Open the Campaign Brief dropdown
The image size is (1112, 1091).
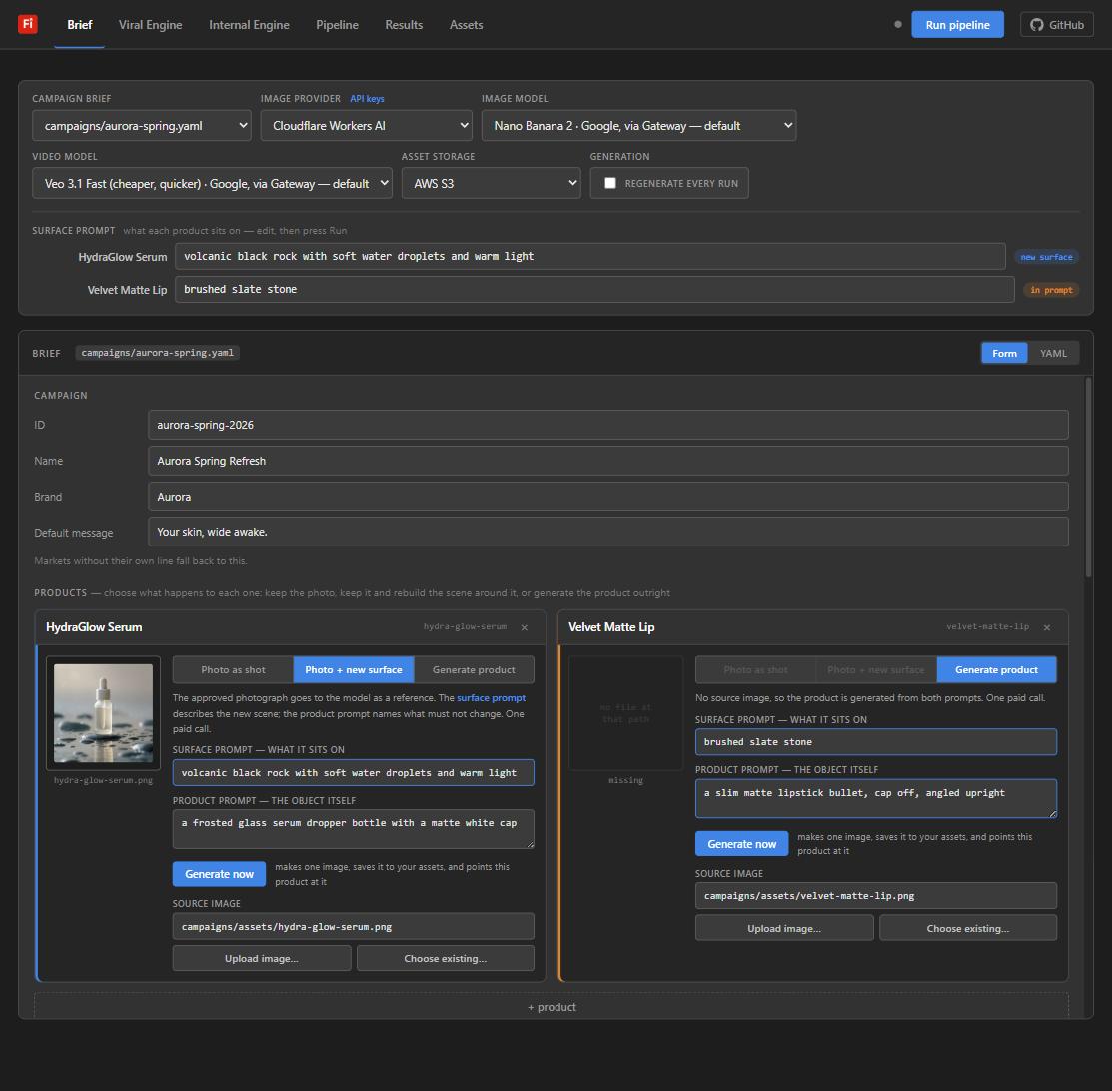[x=142, y=126]
